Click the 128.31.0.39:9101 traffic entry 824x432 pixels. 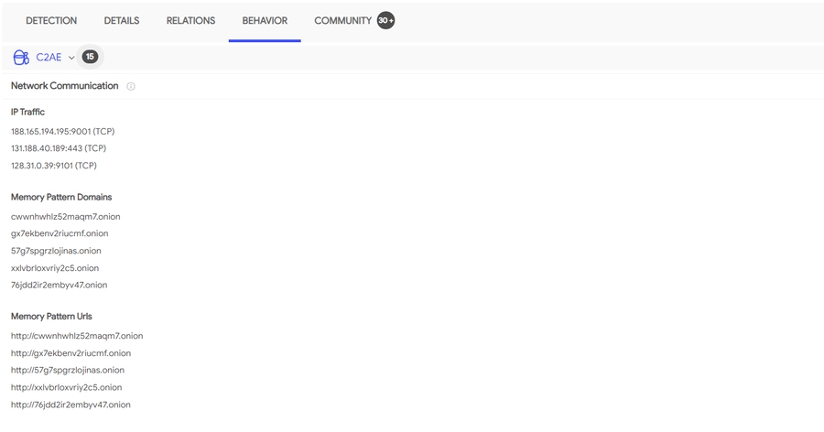point(53,166)
